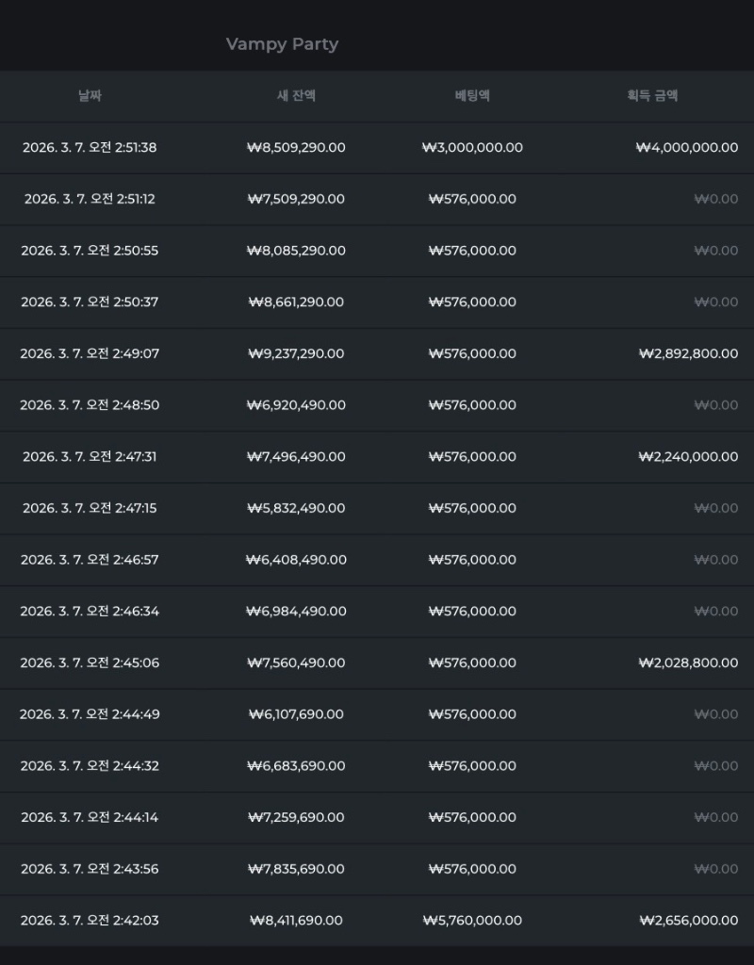Open the entry at 오전 2:50:37
The width and height of the screenshot is (754, 965).
click(x=90, y=303)
